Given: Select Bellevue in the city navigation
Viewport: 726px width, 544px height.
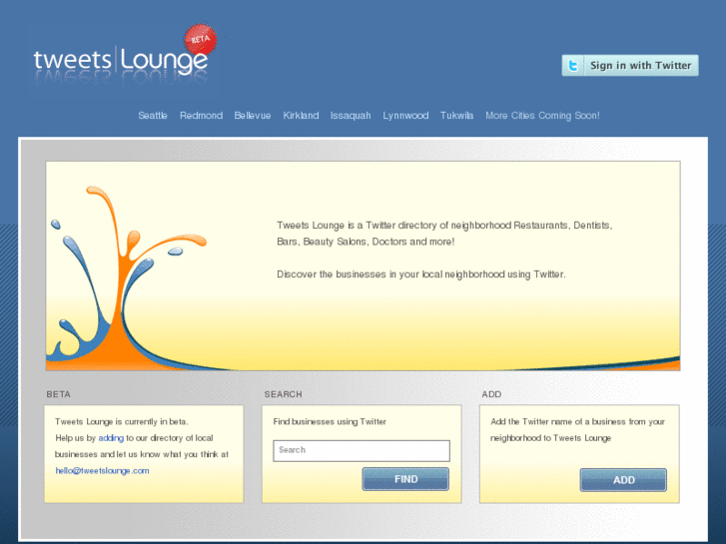Looking at the screenshot, I should tap(253, 115).
